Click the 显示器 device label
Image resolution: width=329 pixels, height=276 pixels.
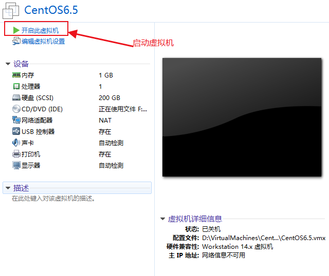31,165
